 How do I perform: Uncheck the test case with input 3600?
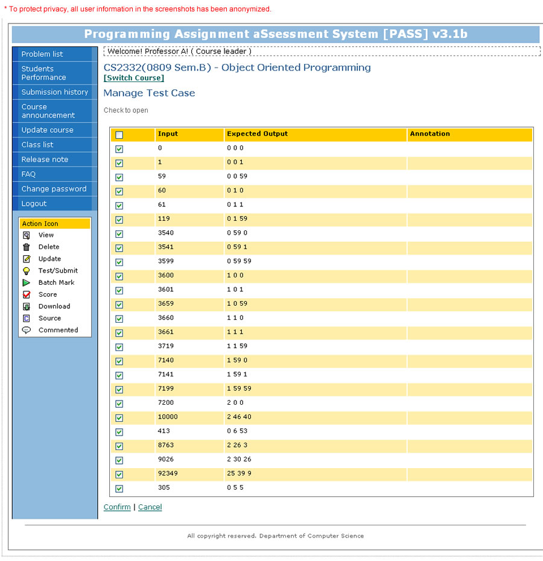[119, 276]
